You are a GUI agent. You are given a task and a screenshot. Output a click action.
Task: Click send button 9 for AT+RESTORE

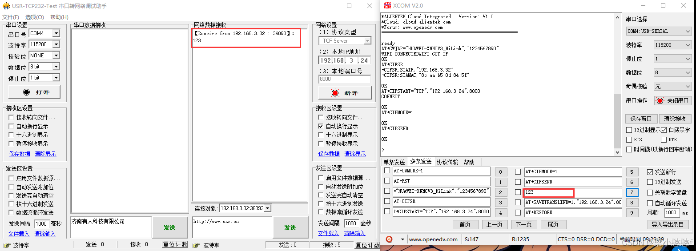pos(632,213)
